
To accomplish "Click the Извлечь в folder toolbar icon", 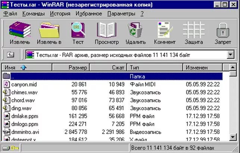I will [x=49, y=30].
